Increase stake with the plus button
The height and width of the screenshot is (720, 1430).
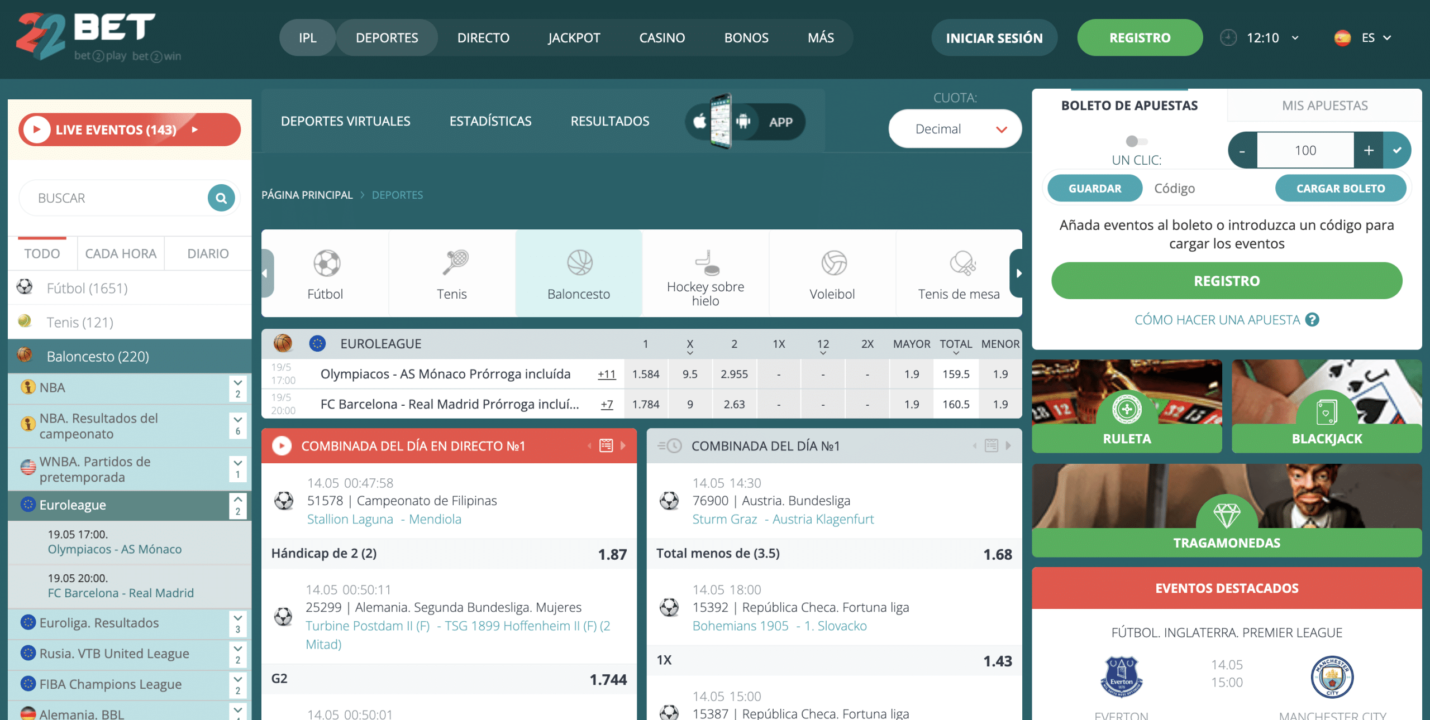[1369, 150]
